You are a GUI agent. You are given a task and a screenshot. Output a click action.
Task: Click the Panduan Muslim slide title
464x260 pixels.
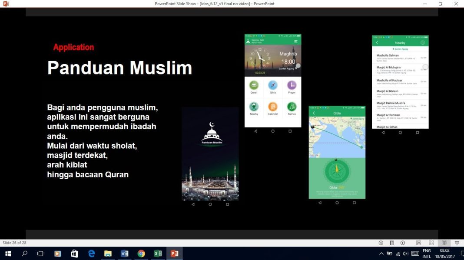coord(119,68)
